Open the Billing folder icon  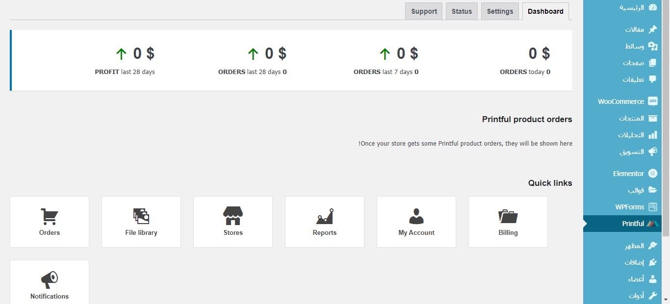[508, 216]
